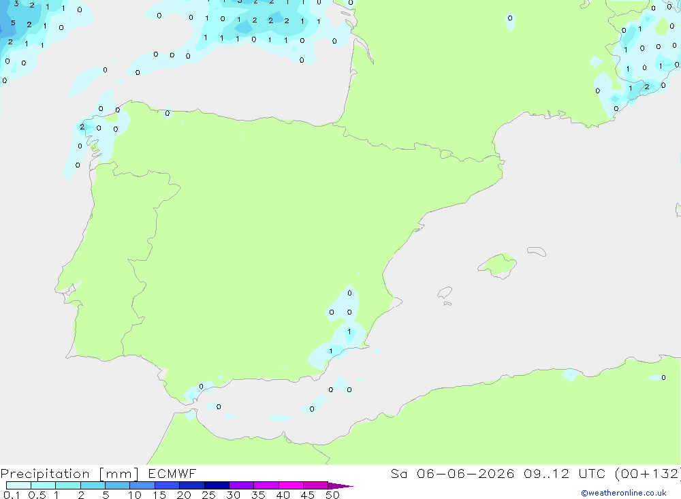Click the '[mm]' unit label
Viewport: 681px width, 499px height.
click(x=118, y=474)
